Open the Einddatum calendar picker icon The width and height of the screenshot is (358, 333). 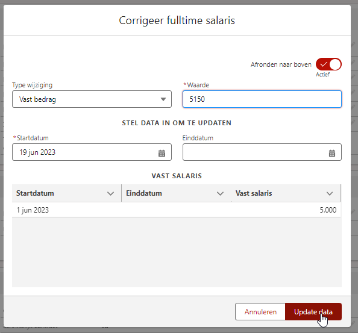click(332, 154)
